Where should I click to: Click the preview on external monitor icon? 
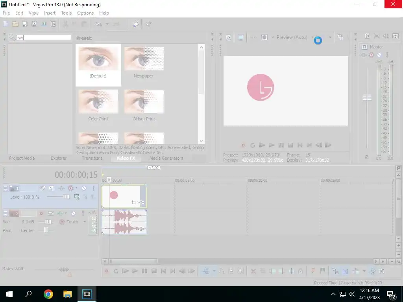(240, 37)
